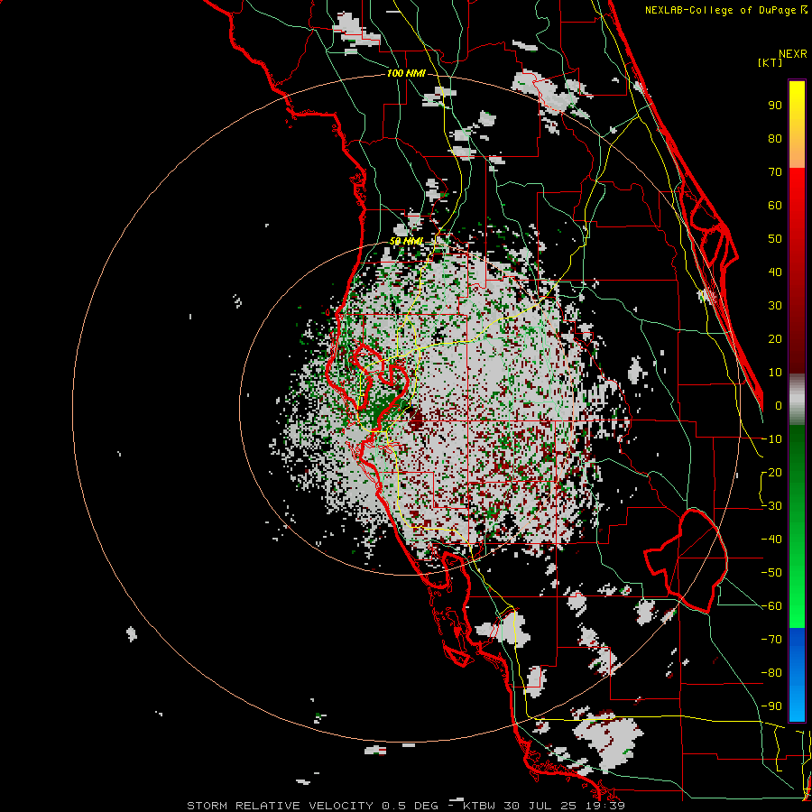
Task: Click the red outbound segment of the color bar
Action: [x=797, y=269]
